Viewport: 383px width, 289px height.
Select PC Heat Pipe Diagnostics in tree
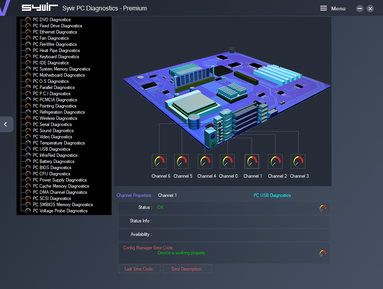pos(57,50)
